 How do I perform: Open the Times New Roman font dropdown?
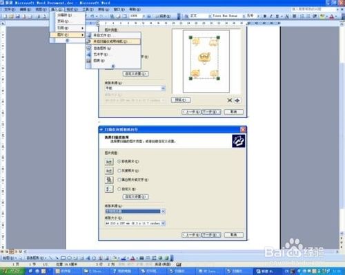click(244, 16)
